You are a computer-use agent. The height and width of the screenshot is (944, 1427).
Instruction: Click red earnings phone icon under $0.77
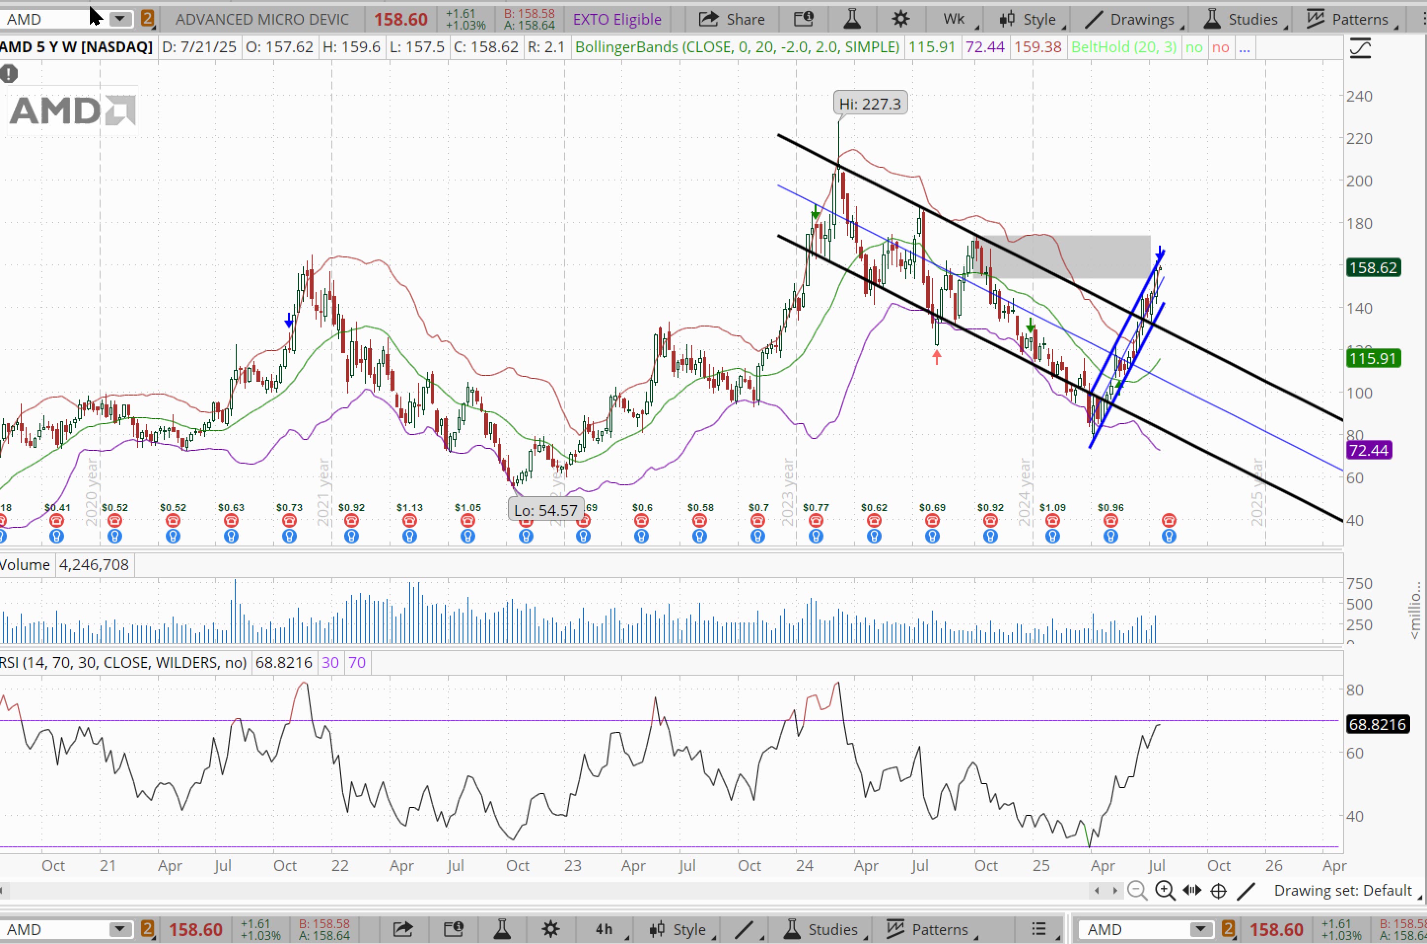(x=816, y=520)
